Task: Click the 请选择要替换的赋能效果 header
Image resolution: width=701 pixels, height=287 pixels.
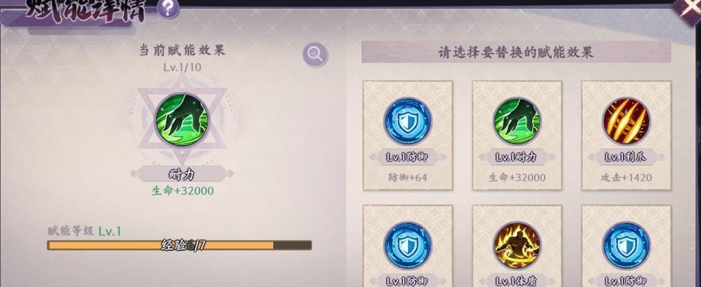Action: [x=516, y=52]
